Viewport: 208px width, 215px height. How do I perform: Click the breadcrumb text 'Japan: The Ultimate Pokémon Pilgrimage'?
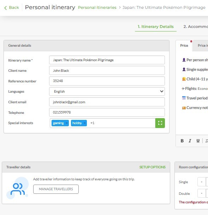164,7
